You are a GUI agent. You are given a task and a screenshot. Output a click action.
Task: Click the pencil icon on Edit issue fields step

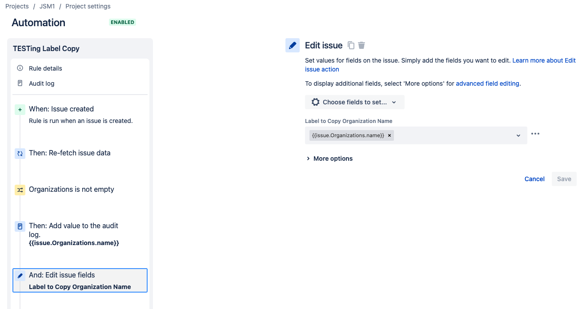(20, 275)
